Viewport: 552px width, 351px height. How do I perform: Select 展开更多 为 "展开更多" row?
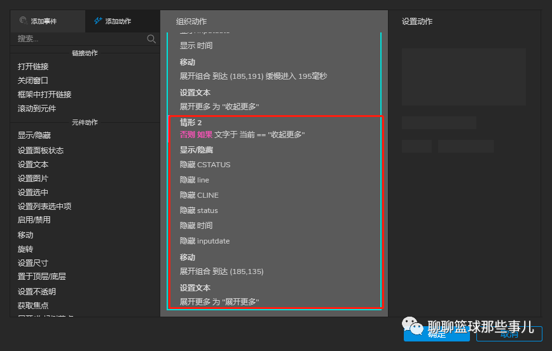(x=219, y=301)
